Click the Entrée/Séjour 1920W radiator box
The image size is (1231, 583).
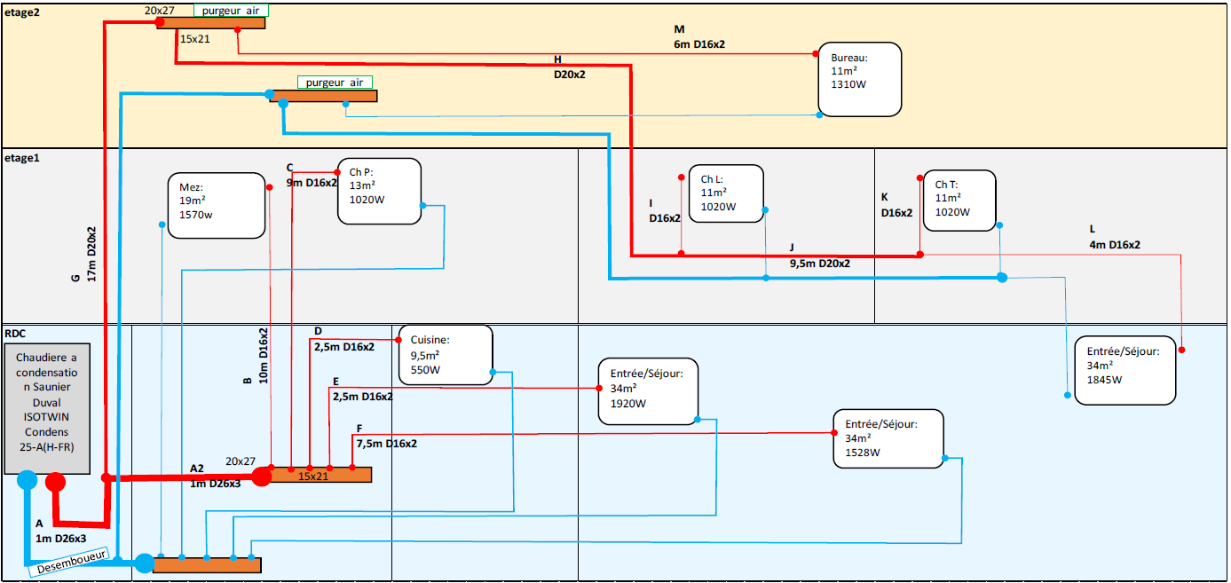[647, 391]
